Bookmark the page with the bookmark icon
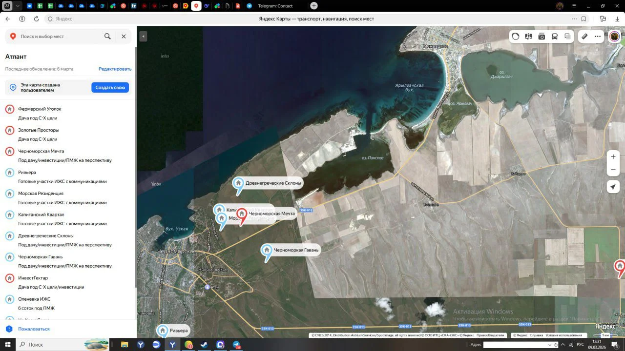The height and width of the screenshot is (351, 625). pos(583,19)
